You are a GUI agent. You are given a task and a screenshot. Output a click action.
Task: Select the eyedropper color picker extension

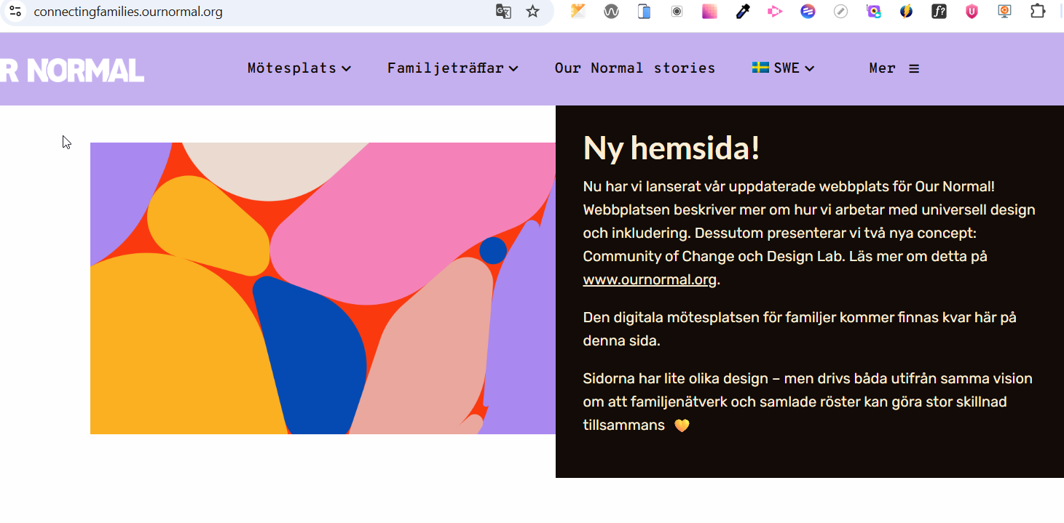(742, 12)
